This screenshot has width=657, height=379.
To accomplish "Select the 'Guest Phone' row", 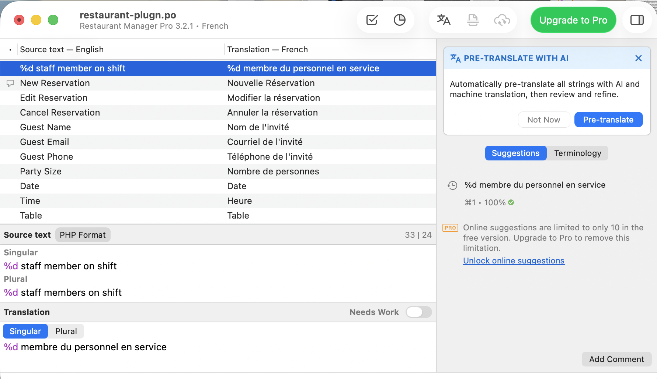I will point(218,157).
